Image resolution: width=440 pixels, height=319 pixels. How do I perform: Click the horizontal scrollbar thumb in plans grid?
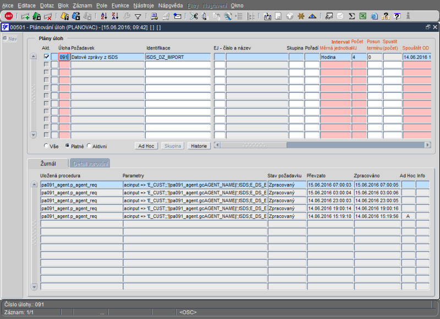pyautogui.click(x=254, y=145)
